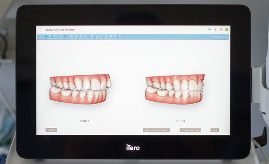Select the PRIMA teeth model
The width and height of the screenshot is (269, 164).
point(80,89)
